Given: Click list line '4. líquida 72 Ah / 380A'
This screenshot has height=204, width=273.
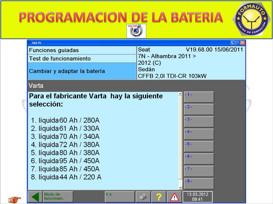Looking at the screenshot, I should point(65,144).
